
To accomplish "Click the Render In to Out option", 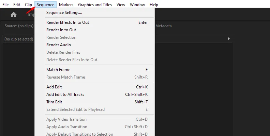I will tap(61, 30).
